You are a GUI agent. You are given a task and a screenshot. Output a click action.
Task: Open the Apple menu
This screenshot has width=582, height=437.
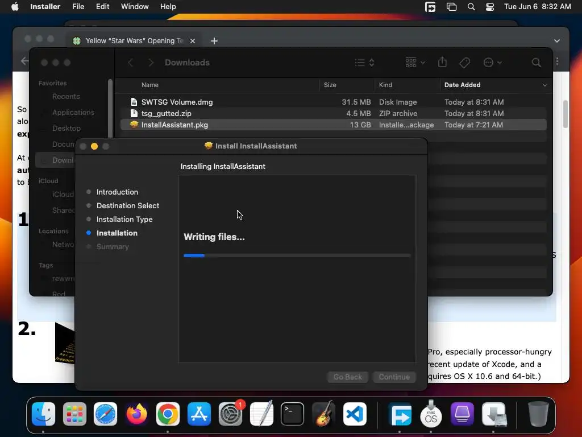(15, 7)
